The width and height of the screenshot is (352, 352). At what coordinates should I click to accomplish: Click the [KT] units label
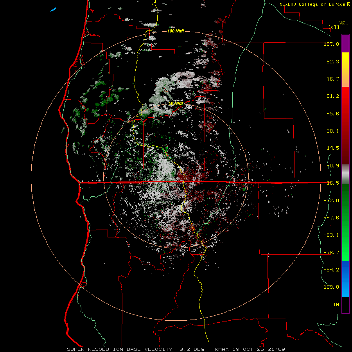[x=334, y=27]
